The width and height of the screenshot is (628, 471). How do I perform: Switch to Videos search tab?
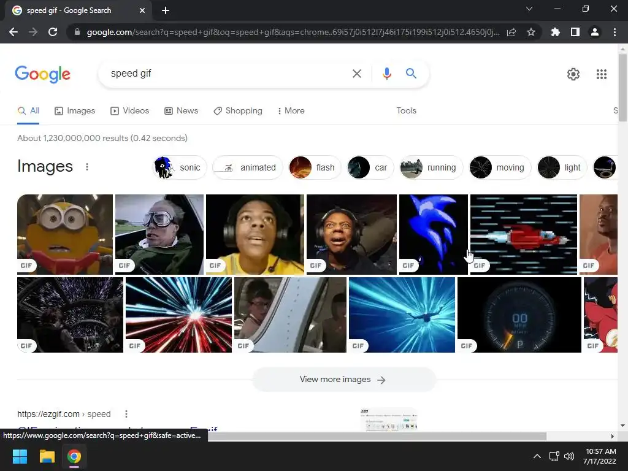[130, 111]
